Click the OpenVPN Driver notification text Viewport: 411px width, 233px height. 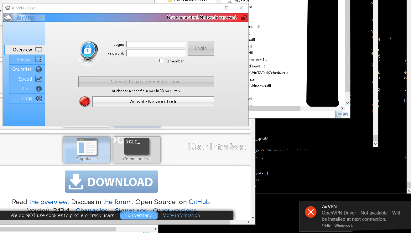(361, 216)
